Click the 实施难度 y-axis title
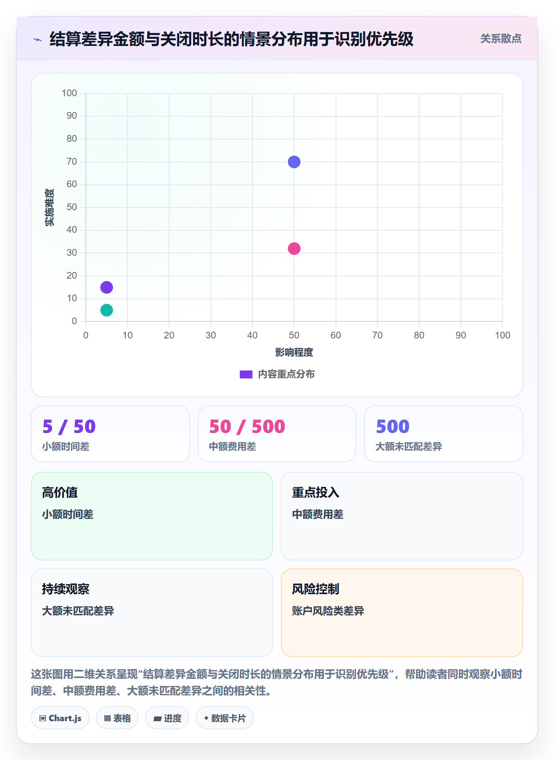554x760 pixels. click(49, 207)
